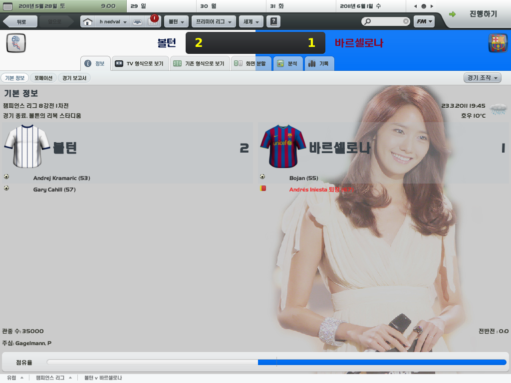Expand the 프리미어 리그 dropdown menu
Screen dimensions: 511x383
pos(214,22)
